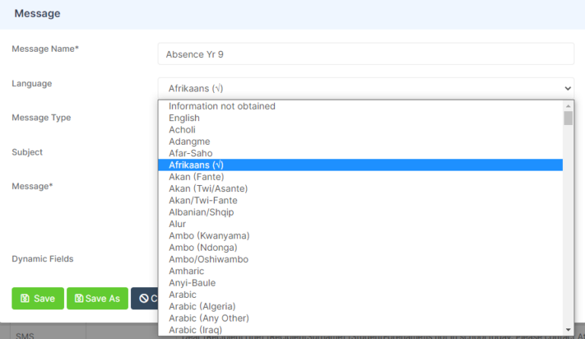
Task: Click the floppy disk icon on Save As
Action: pyautogui.click(x=78, y=299)
